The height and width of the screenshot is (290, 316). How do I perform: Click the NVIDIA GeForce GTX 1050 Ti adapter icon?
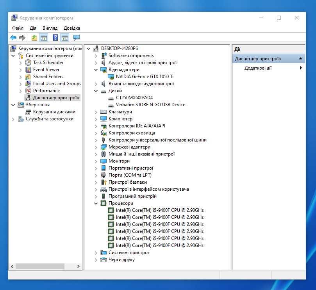click(111, 77)
